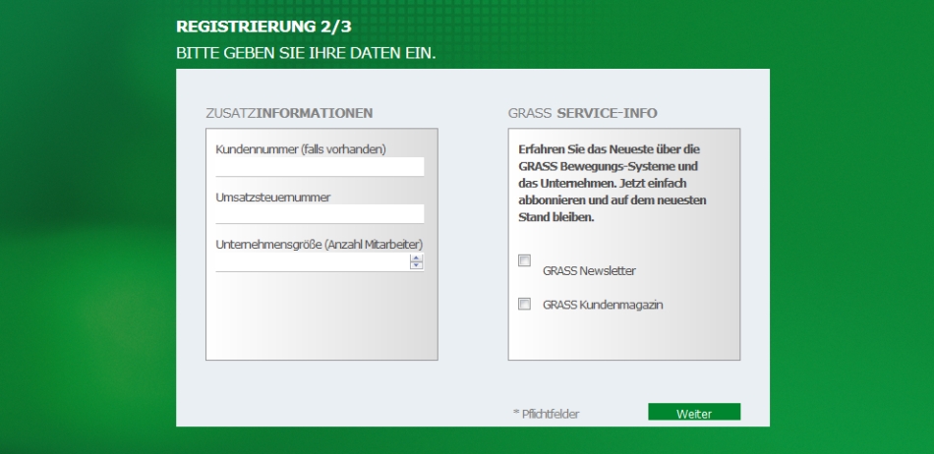Click the ZUSATZINFORMATIONEN section heading

click(289, 113)
